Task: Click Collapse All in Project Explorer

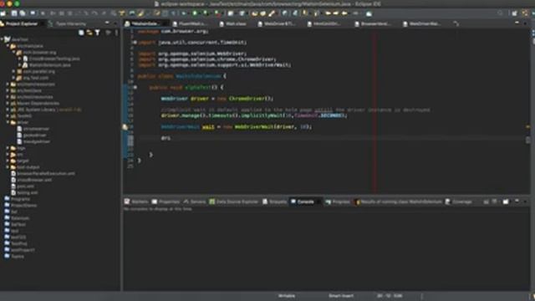Action: (81, 33)
